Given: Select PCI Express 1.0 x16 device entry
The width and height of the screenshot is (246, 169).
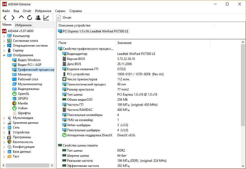Looking at the screenshot, I should [93, 31].
